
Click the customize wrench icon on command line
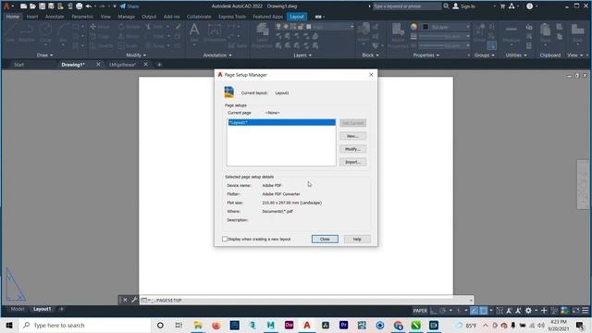coord(134,300)
